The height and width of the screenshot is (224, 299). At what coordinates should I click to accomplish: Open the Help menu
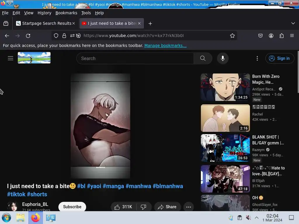tap(99, 13)
